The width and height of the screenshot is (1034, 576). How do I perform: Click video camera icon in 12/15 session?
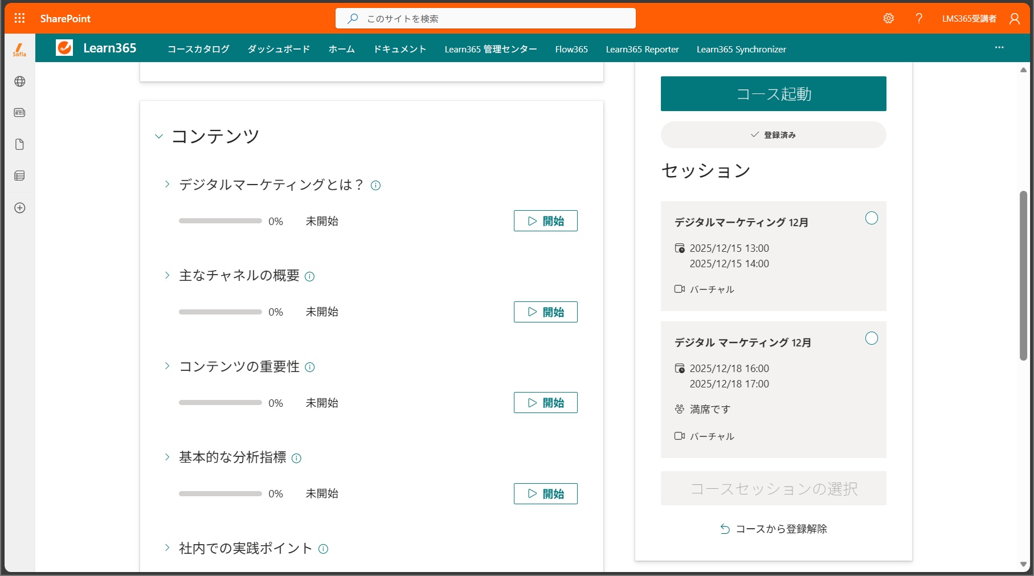[x=680, y=289]
